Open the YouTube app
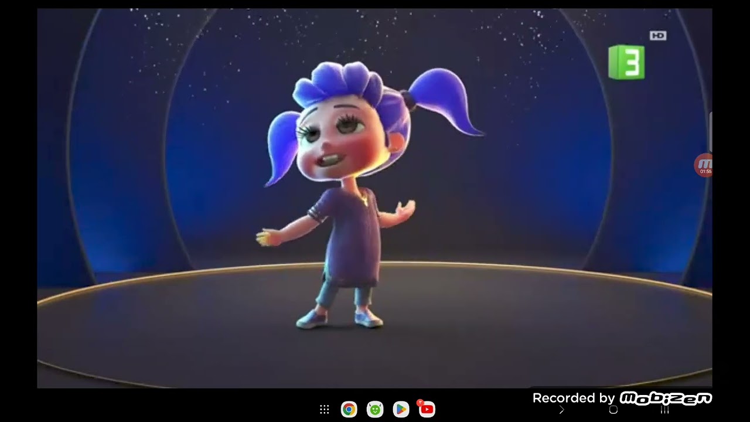 (x=427, y=409)
